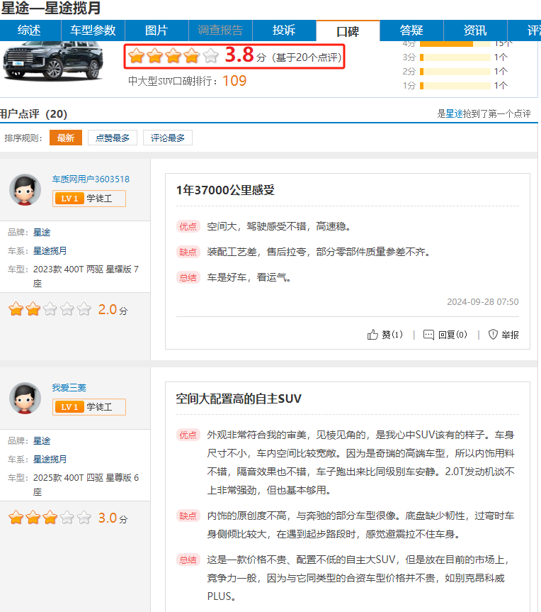Click the date 2024-09-28 07:50
This screenshot has width=541, height=612.
(482, 301)
